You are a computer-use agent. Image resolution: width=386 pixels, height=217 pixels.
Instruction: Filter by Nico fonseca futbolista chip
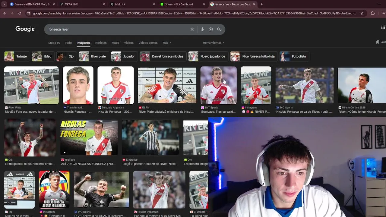[x=254, y=56]
